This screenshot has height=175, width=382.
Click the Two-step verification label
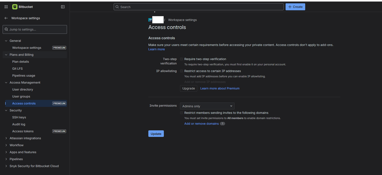[169, 61]
